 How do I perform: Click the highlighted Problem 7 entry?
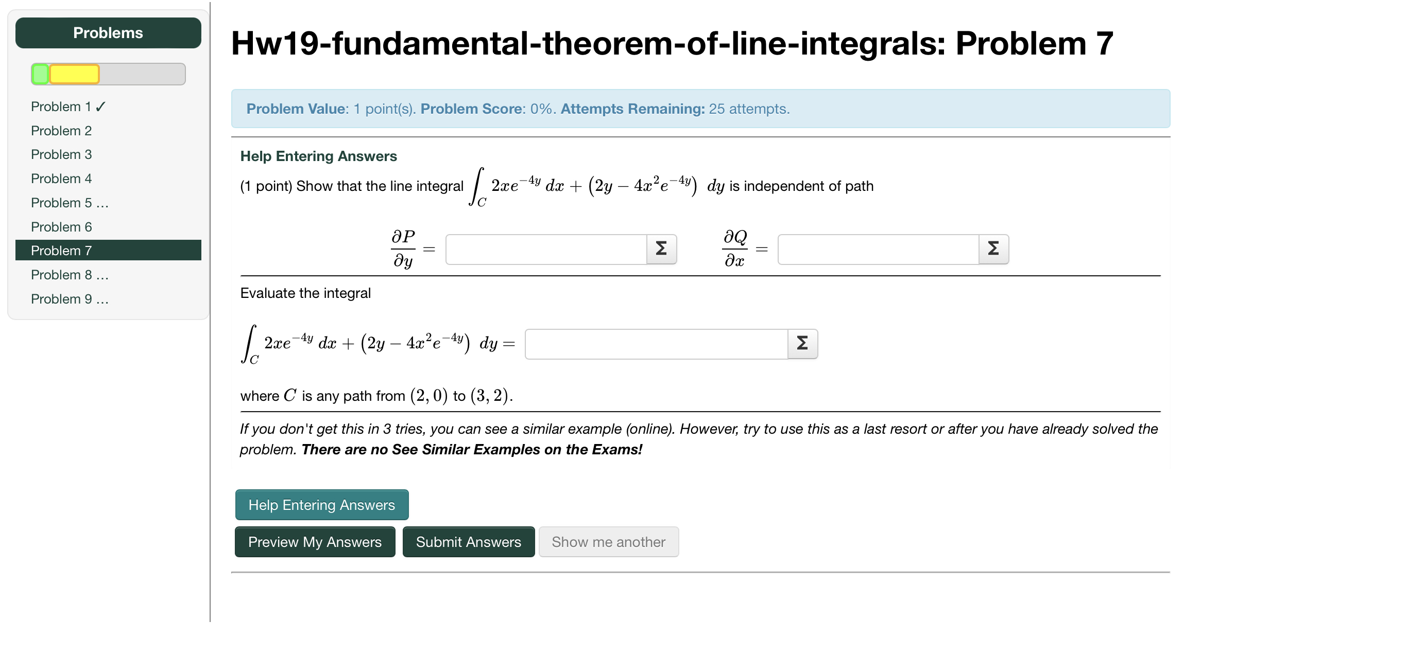(61, 250)
